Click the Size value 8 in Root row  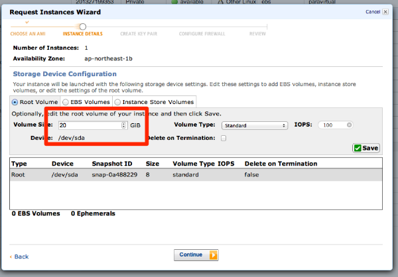(x=147, y=175)
